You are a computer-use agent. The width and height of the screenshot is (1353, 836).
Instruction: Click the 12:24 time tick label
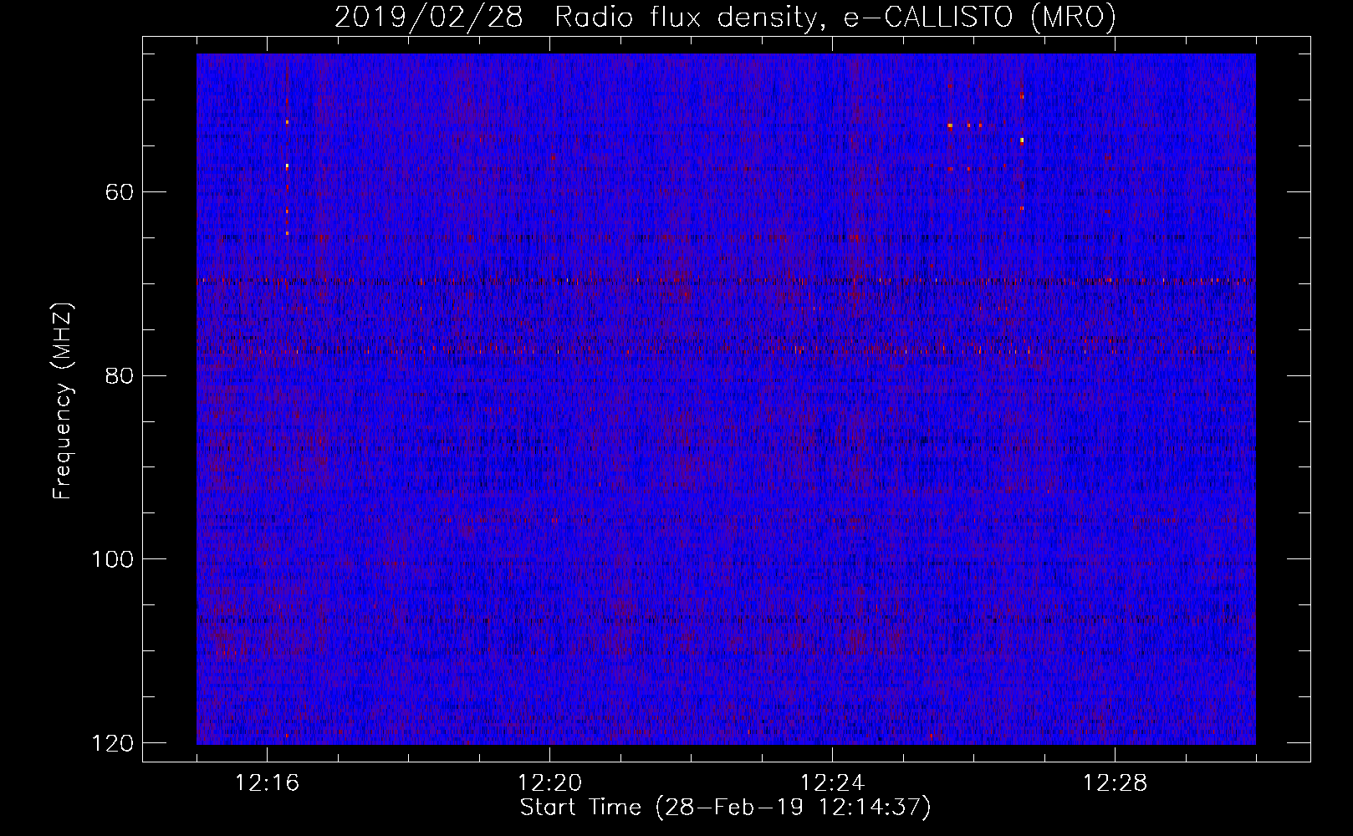[x=832, y=783]
